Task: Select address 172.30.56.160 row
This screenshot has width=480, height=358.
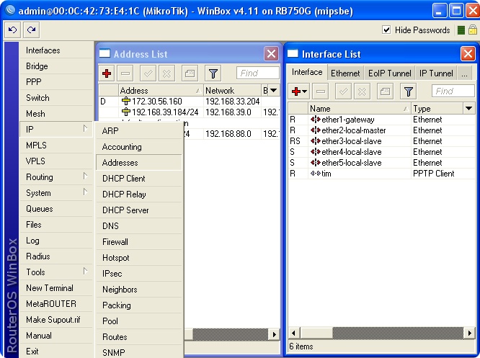Action: click(189, 102)
